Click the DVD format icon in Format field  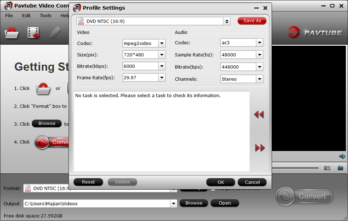(28, 189)
